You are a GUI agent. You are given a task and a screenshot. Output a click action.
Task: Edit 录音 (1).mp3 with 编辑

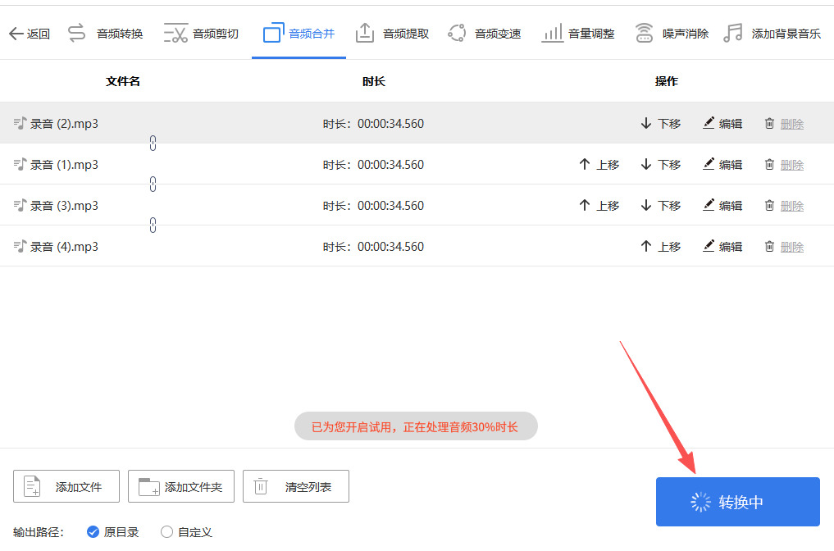tap(722, 164)
